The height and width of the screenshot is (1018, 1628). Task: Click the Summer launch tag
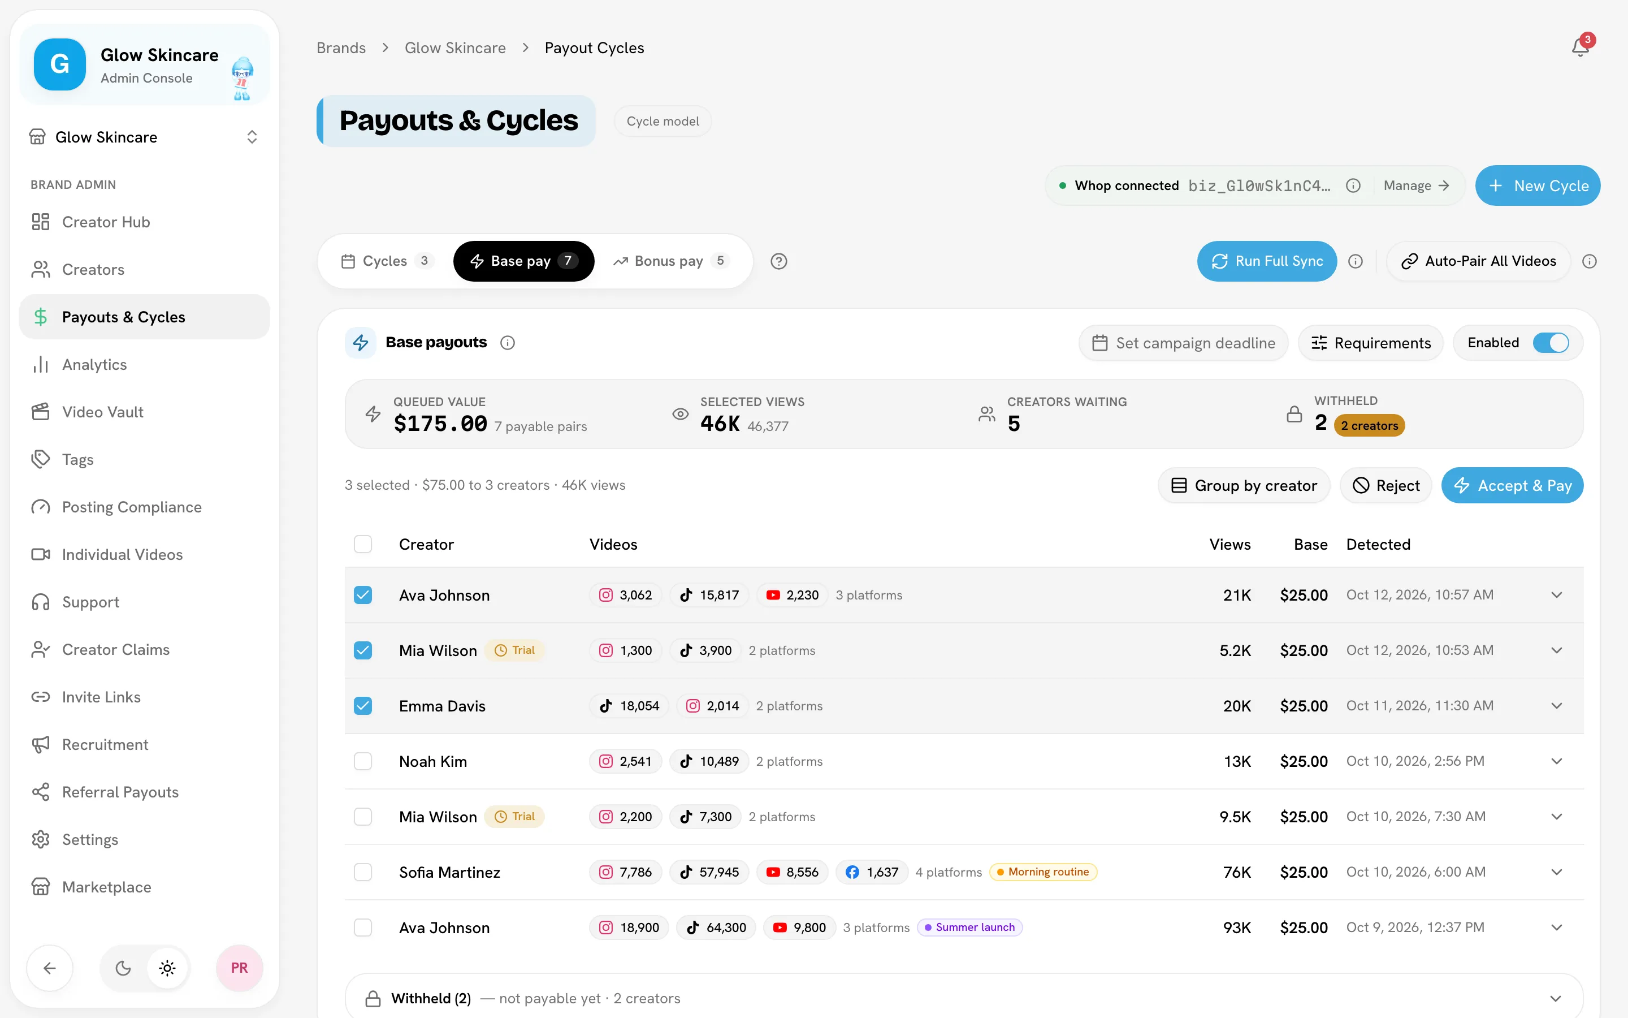(x=969, y=928)
